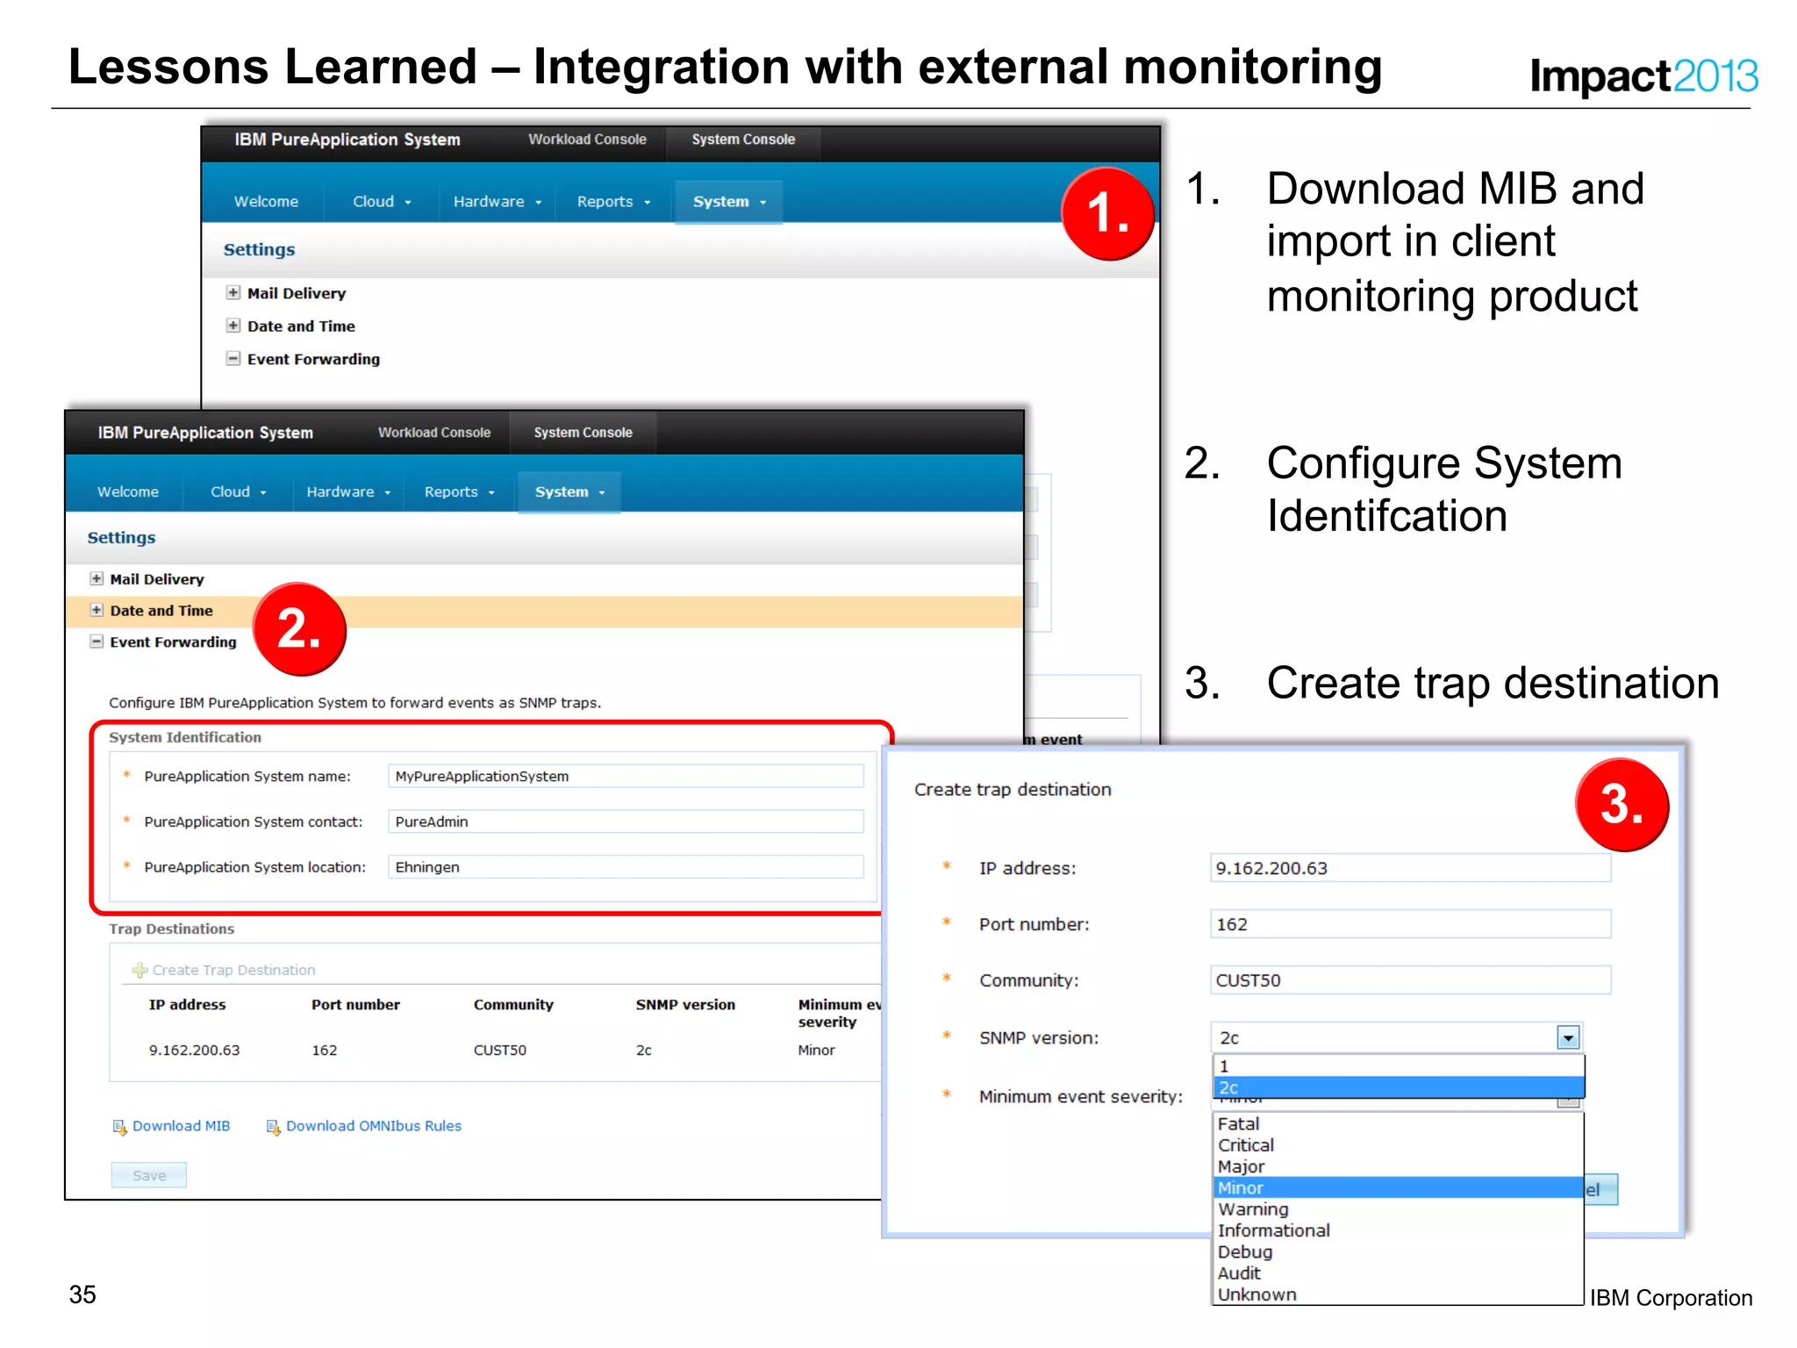Expand Mail Delivery in the front window
Viewport: 1797px width, 1348px height.
(x=97, y=579)
